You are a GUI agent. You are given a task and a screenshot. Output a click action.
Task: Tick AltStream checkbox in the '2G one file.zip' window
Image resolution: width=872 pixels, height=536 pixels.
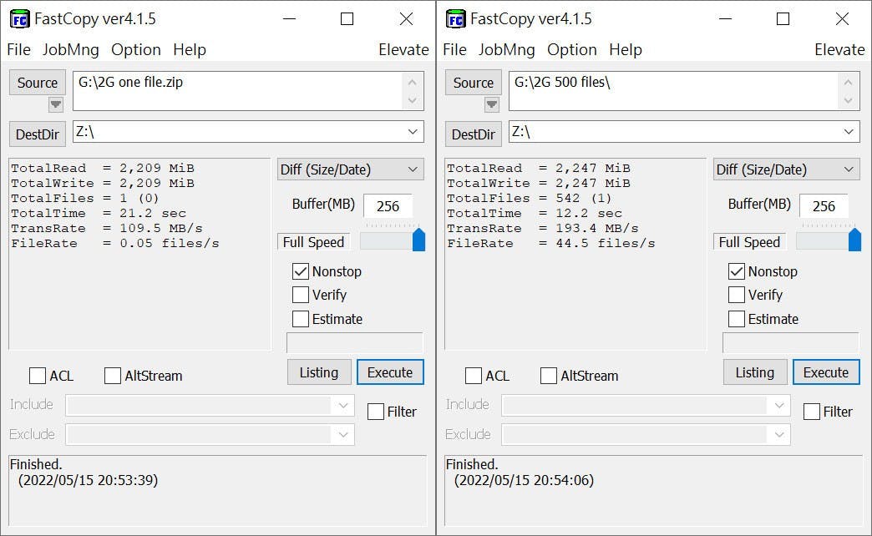click(112, 376)
